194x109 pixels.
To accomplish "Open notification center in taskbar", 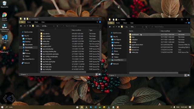I will point(190,107).
